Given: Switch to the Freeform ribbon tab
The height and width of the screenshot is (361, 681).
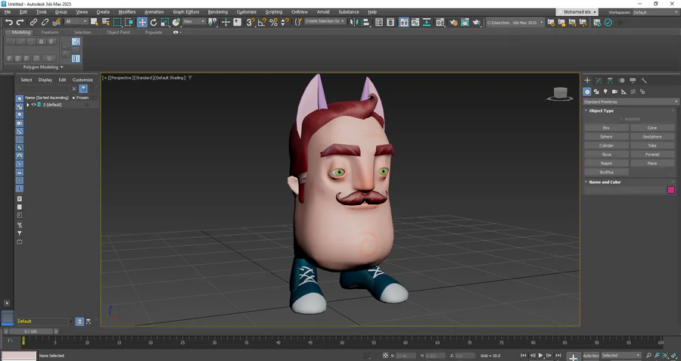Looking at the screenshot, I should 50,32.
